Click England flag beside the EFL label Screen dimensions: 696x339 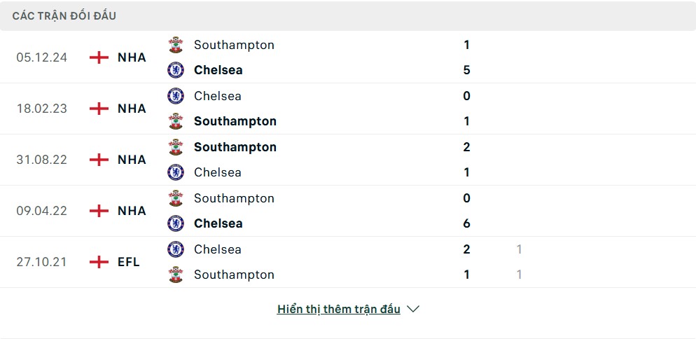tap(99, 262)
